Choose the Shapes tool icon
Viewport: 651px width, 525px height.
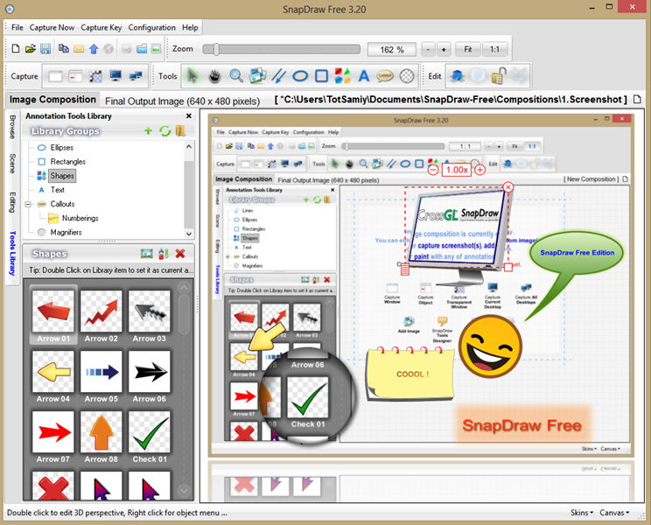coord(343,76)
